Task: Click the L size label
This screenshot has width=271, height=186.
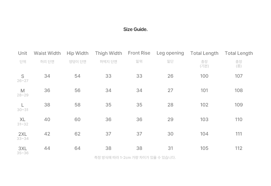Action: pyautogui.click(x=22, y=105)
